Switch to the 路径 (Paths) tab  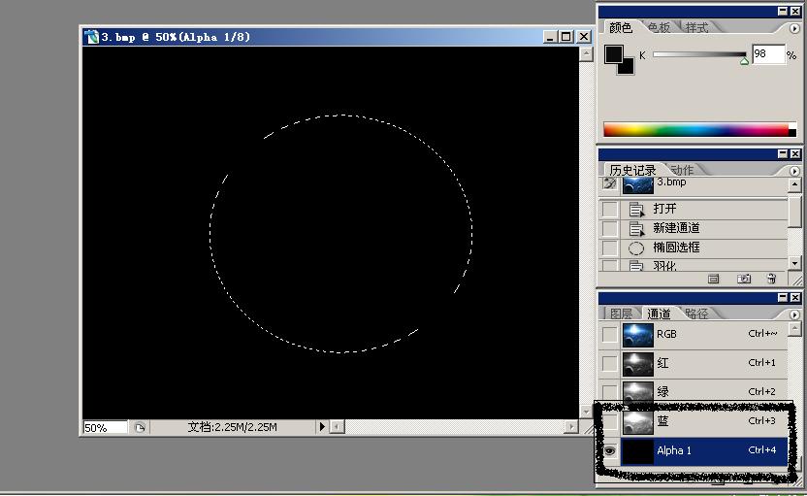[696, 314]
